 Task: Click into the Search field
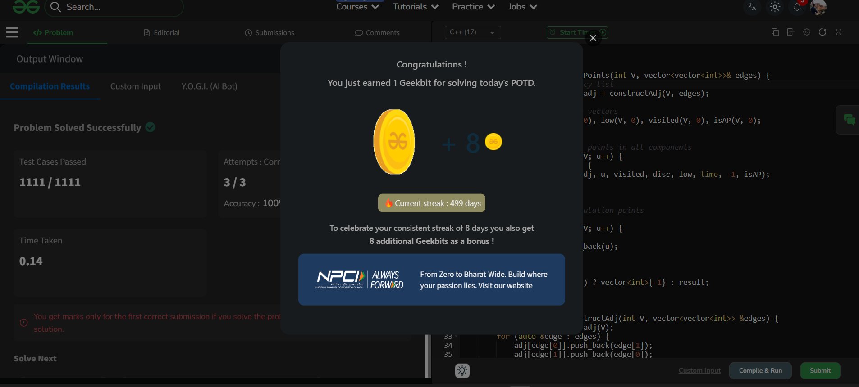(114, 7)
